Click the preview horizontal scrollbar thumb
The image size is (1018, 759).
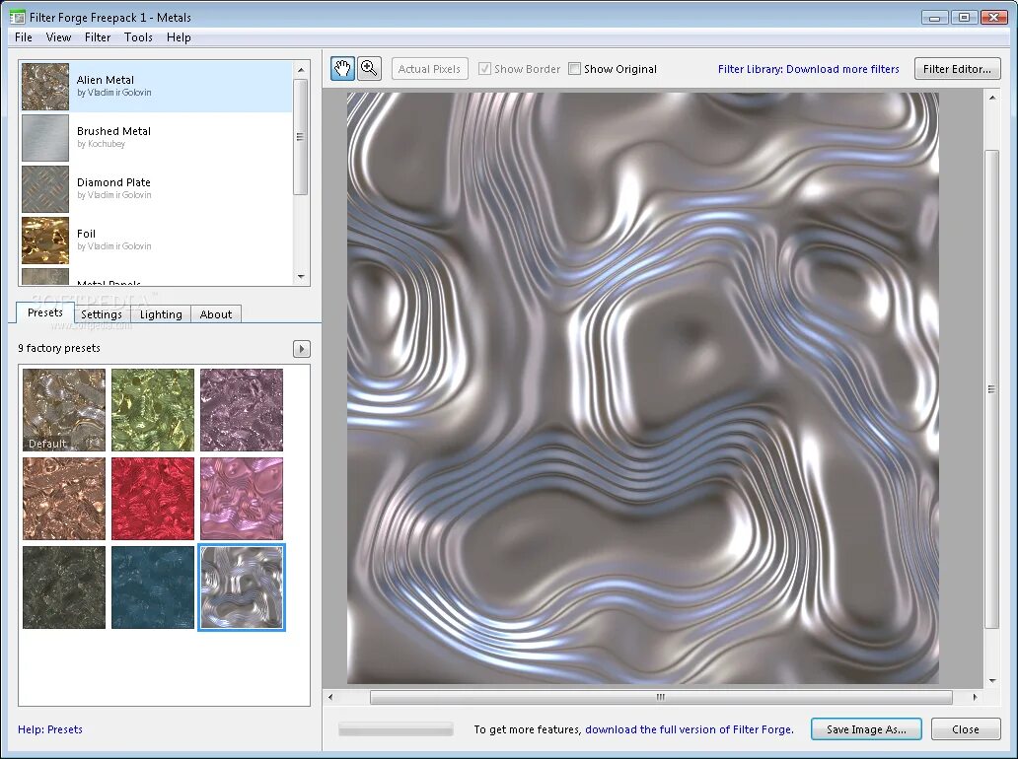(x=661, y=697)
